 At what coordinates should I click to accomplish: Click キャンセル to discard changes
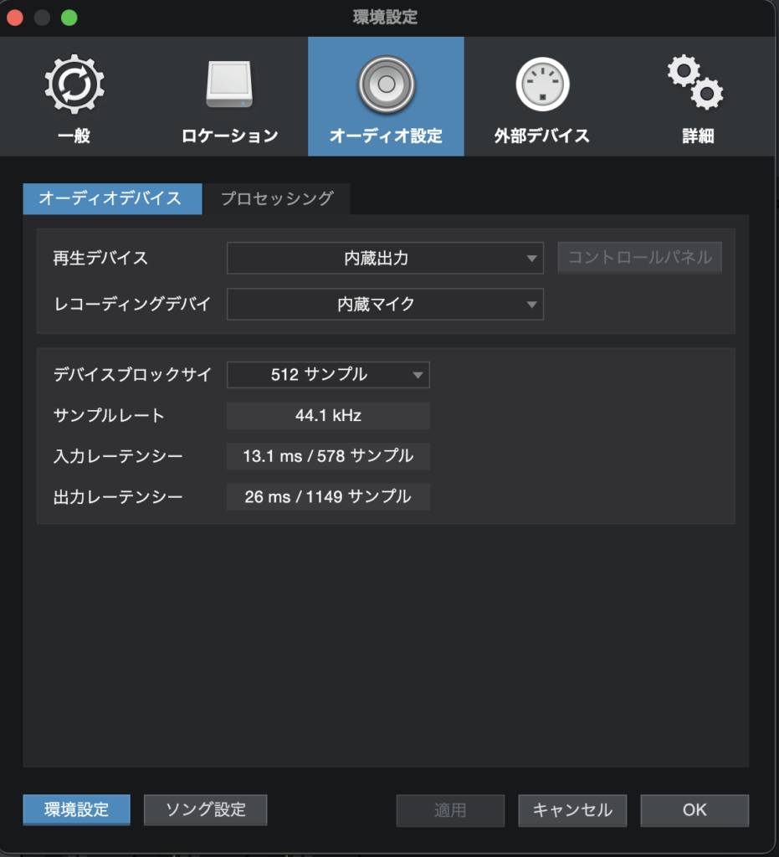click(572, 810)
